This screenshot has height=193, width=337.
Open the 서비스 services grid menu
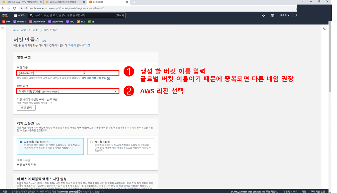(19, 15)
